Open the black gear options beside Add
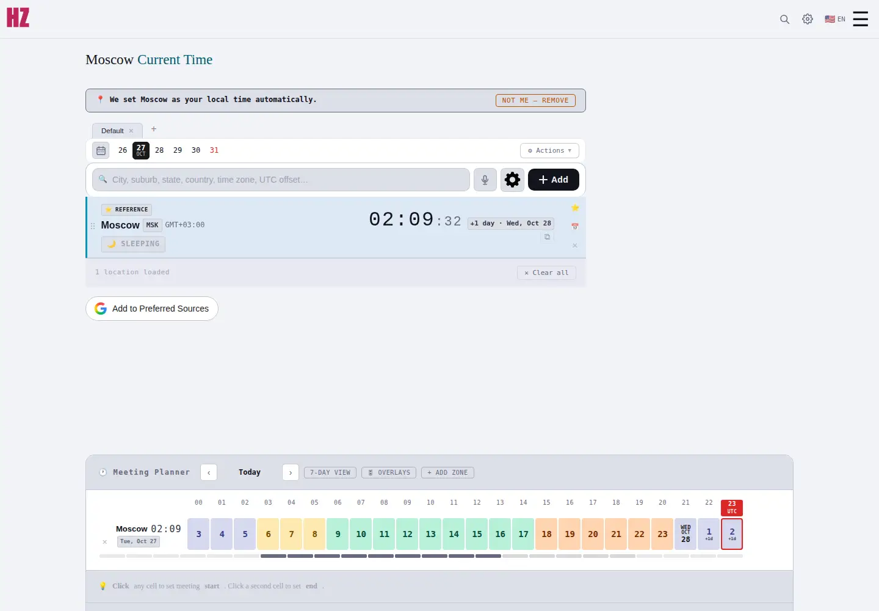This screenshot has width=879, height=611. (513, 180)
